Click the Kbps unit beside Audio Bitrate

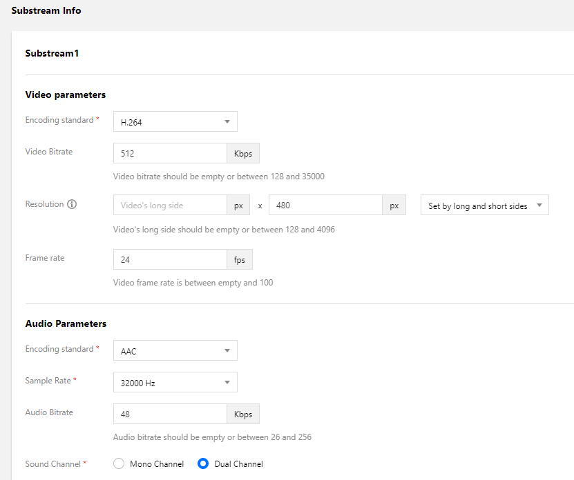(243, 414)
